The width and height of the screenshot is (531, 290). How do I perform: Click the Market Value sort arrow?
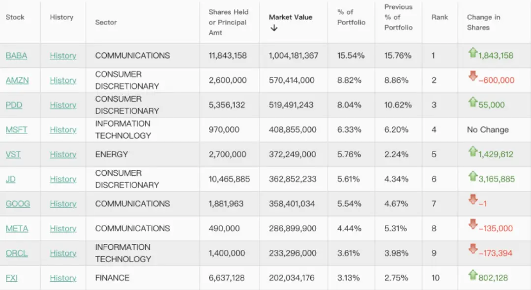pos(274,28)
